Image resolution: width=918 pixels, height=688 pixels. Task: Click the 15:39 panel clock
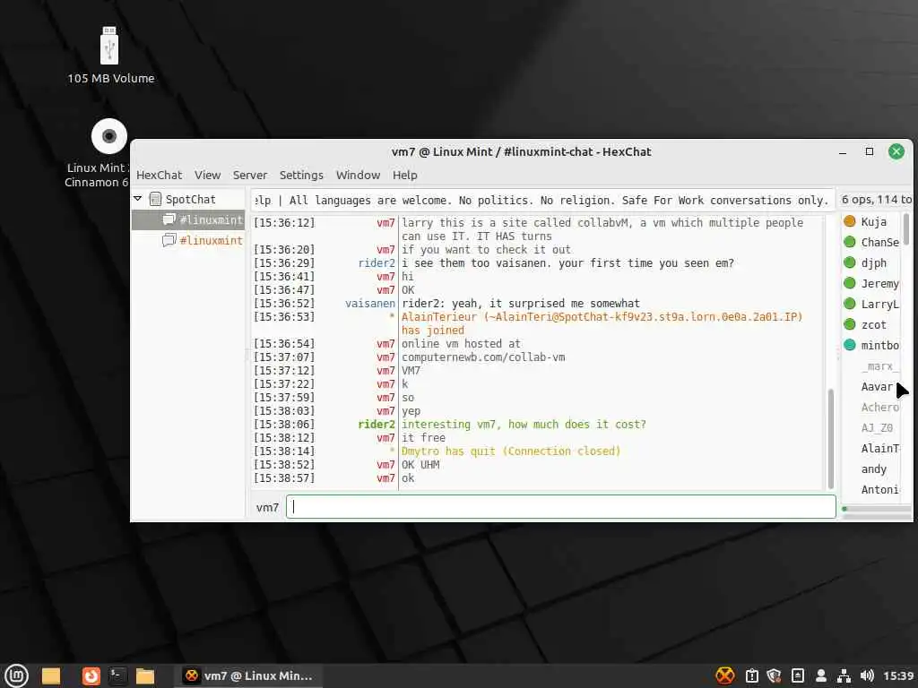tap(898, 675)
